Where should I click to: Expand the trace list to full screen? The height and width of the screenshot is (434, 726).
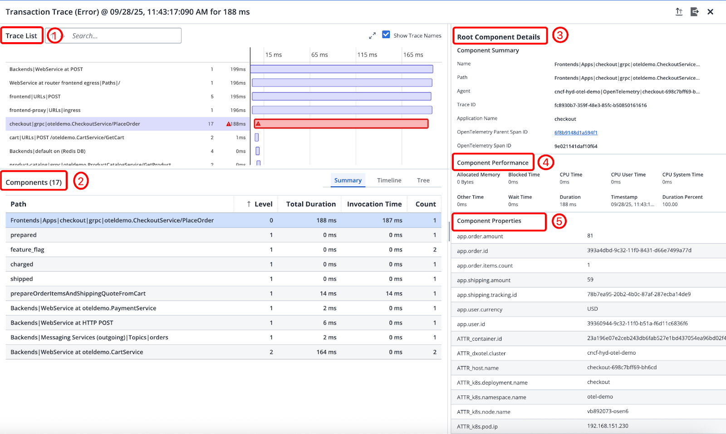372,35
